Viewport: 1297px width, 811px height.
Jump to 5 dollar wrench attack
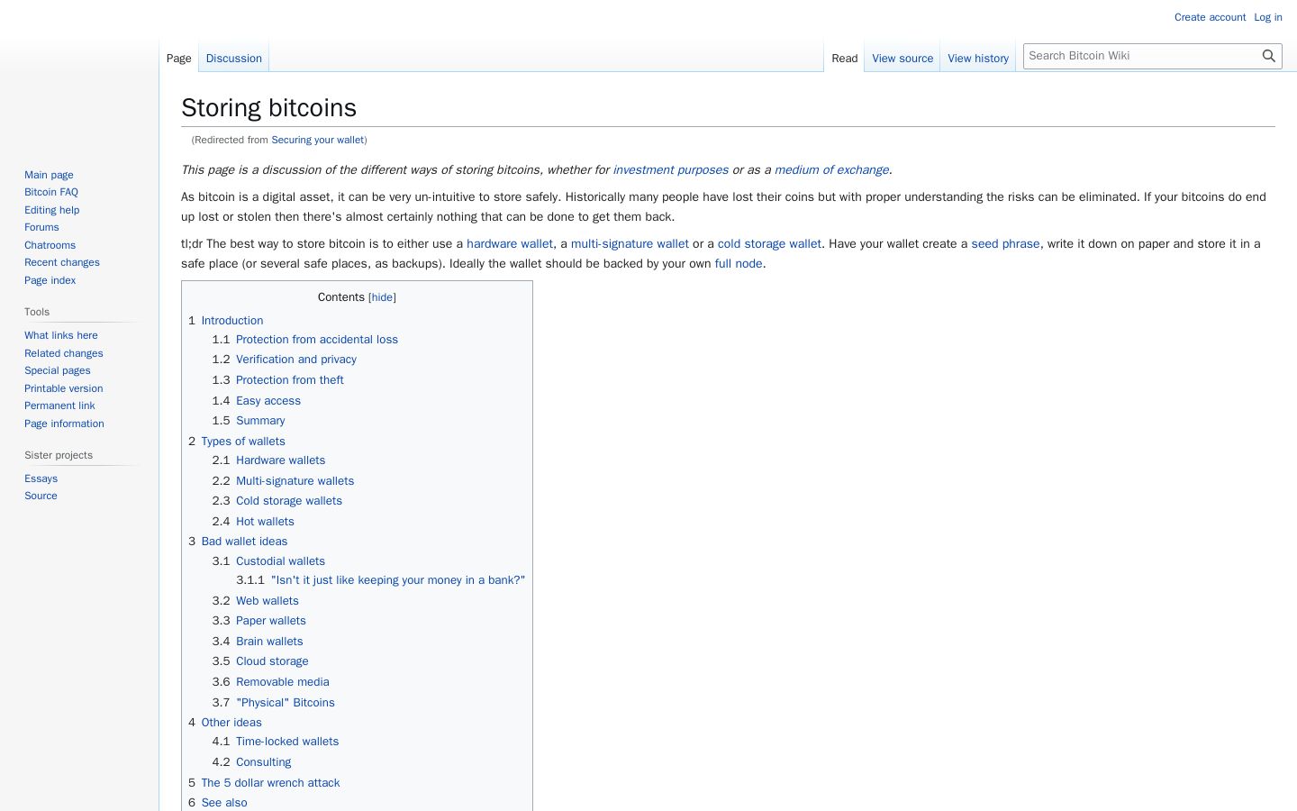tap(270, 782)
